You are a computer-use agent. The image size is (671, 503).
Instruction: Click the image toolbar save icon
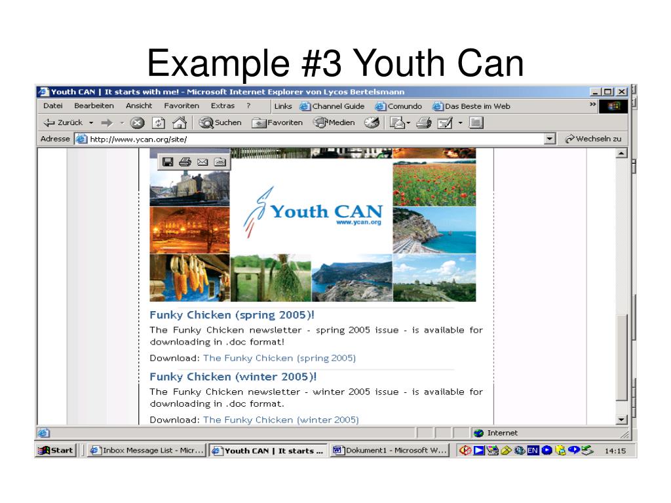[168, 162]
